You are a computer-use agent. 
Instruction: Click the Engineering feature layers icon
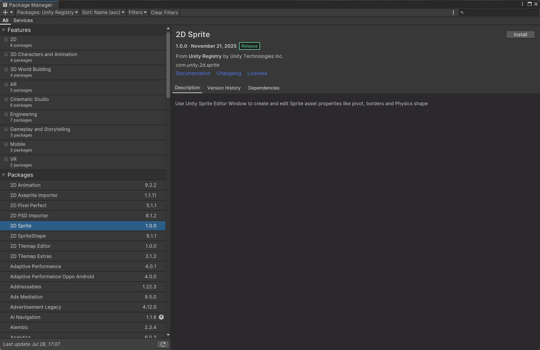[6, 114]
